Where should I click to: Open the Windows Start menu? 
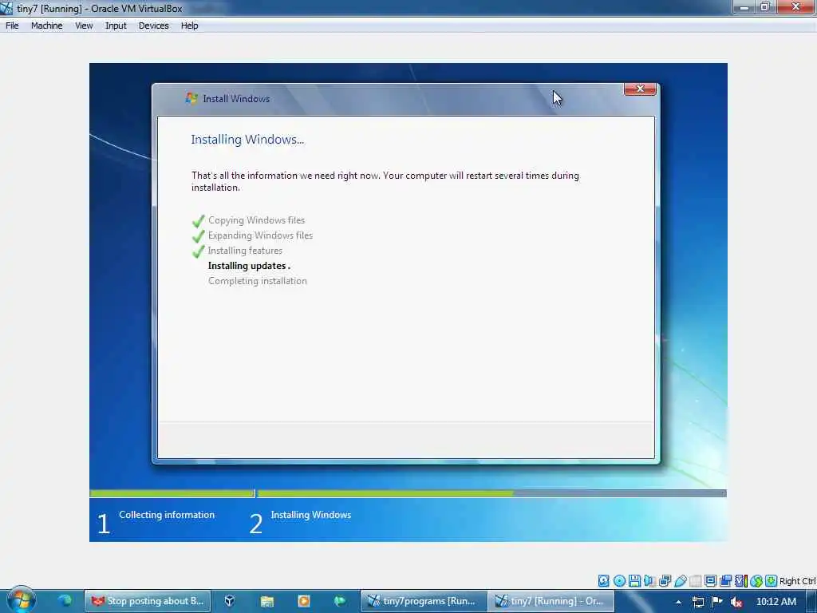[22, 600]
